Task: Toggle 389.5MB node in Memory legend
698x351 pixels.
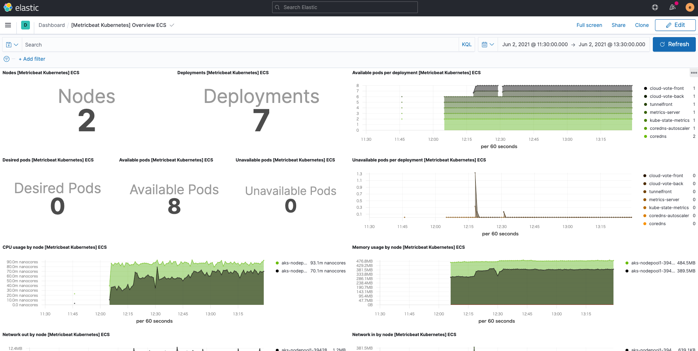Action: click(660, 271)
